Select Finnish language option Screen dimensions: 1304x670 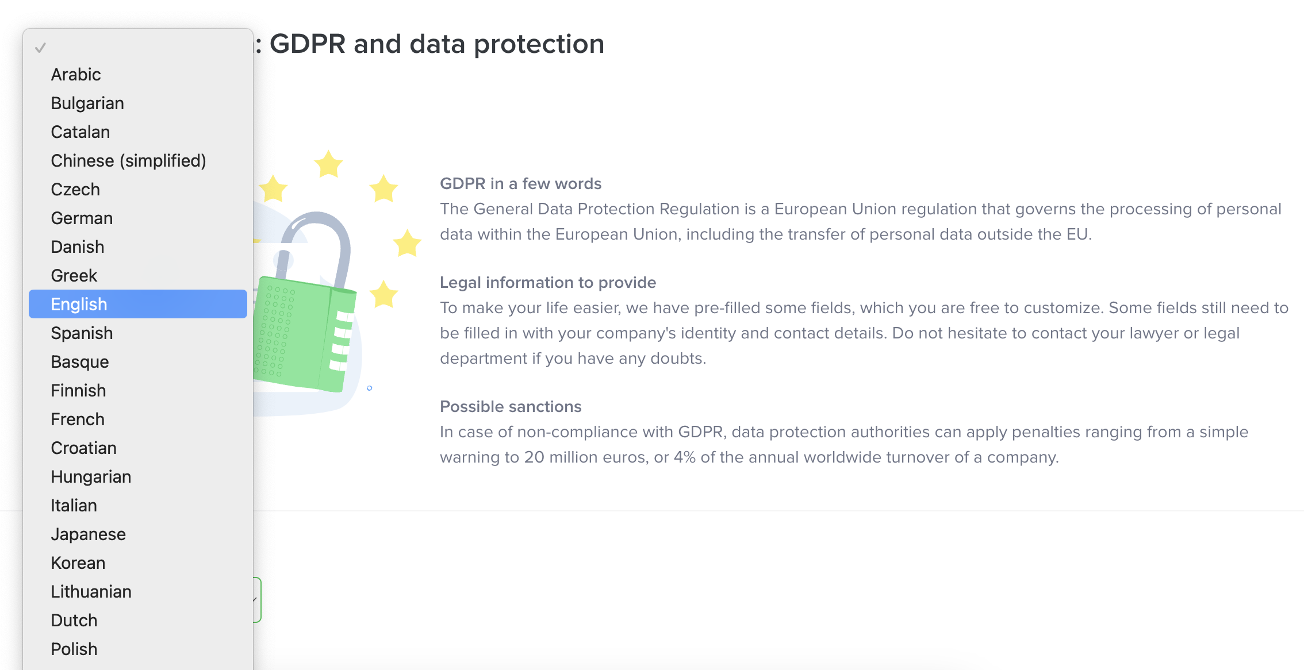click(78, 391)
